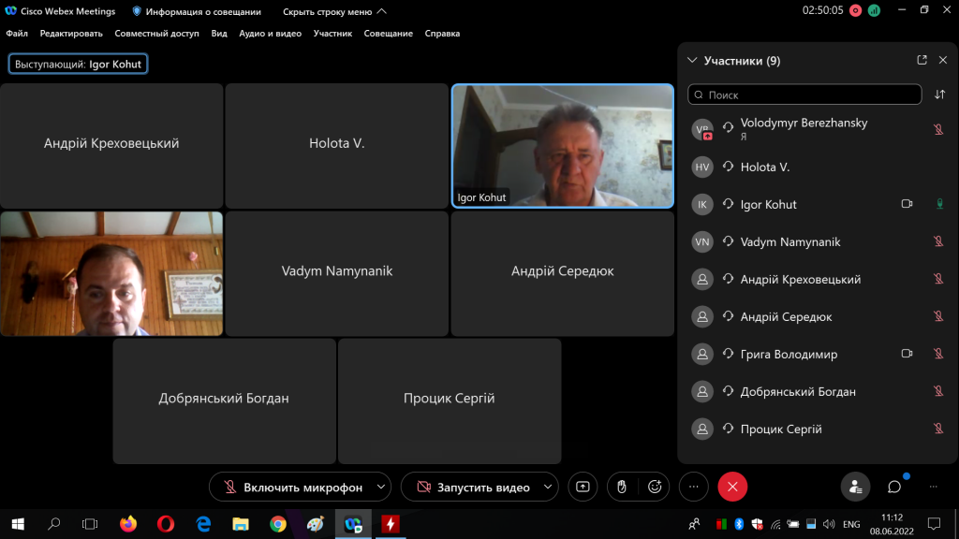Image resolution: width=959 pixels, height=539 pixels.
Task: Click the red leave meeting button
Action: tap(732, 487)
